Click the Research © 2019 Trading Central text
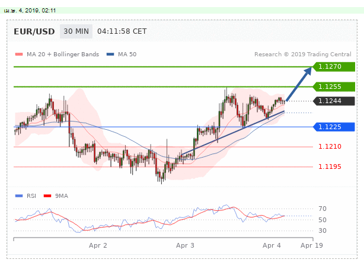Viewport: 364px width, 269px height. [303, 55]
